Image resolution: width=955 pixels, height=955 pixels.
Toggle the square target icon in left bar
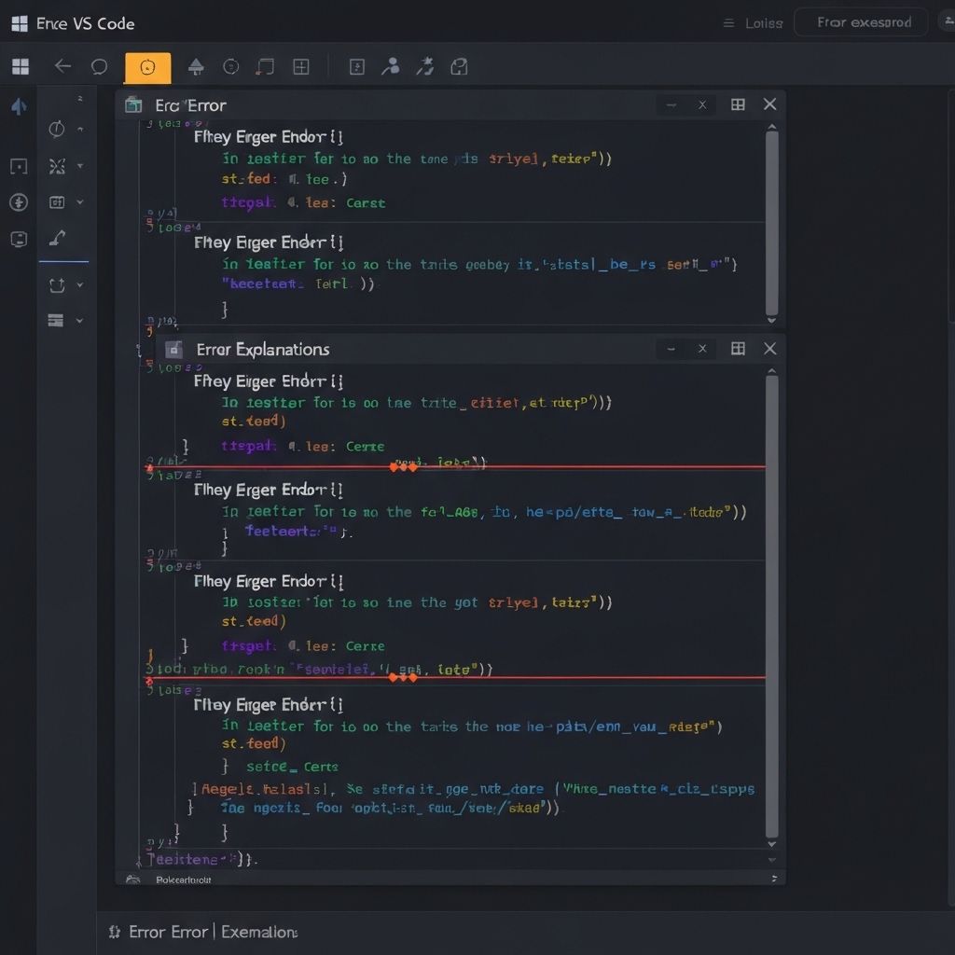pos(19,167)
